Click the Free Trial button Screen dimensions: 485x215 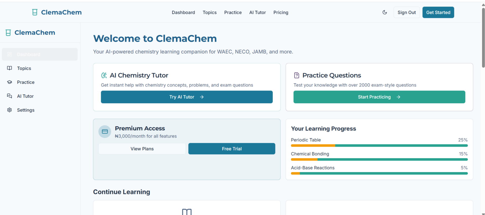[232, 149]
